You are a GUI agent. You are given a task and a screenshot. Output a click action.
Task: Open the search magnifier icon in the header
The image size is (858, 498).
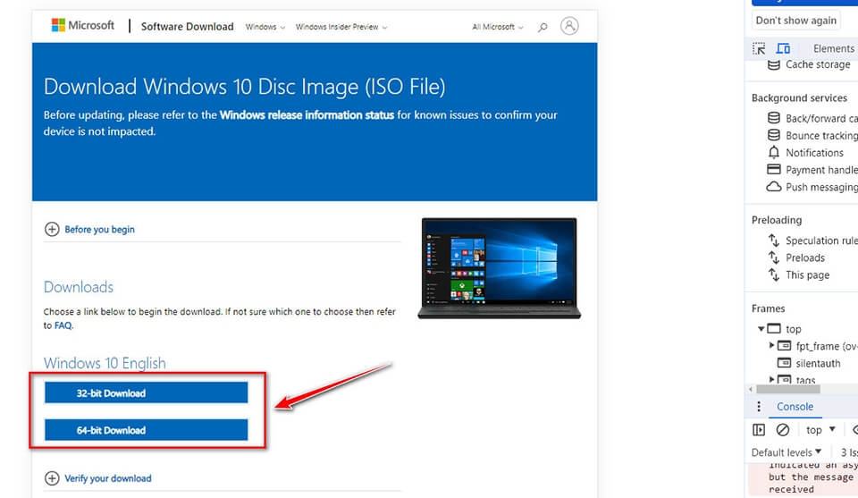(543, 27)
